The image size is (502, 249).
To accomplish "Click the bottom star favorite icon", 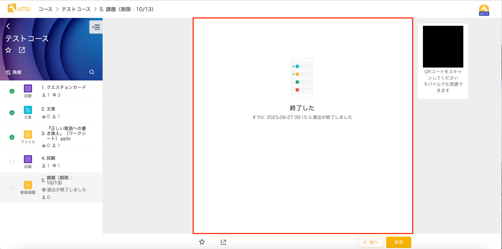I will click(x=202, y=242).
